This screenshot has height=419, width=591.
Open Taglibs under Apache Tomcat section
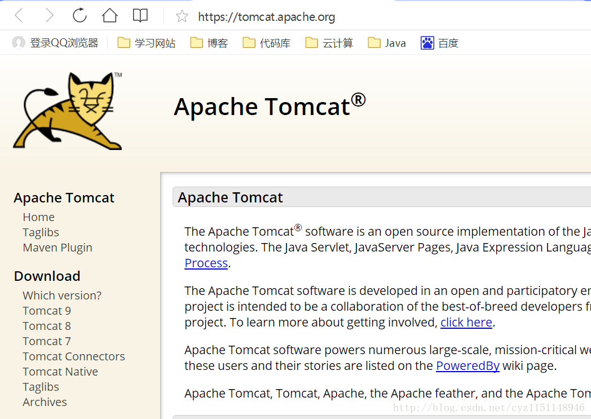[41, 232]
